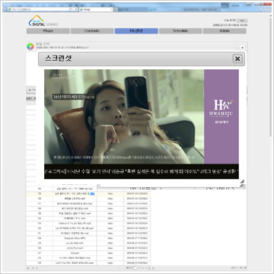Viewport: 274px width, 274px height.
Task: Open the Player tab
Action: 48,31
